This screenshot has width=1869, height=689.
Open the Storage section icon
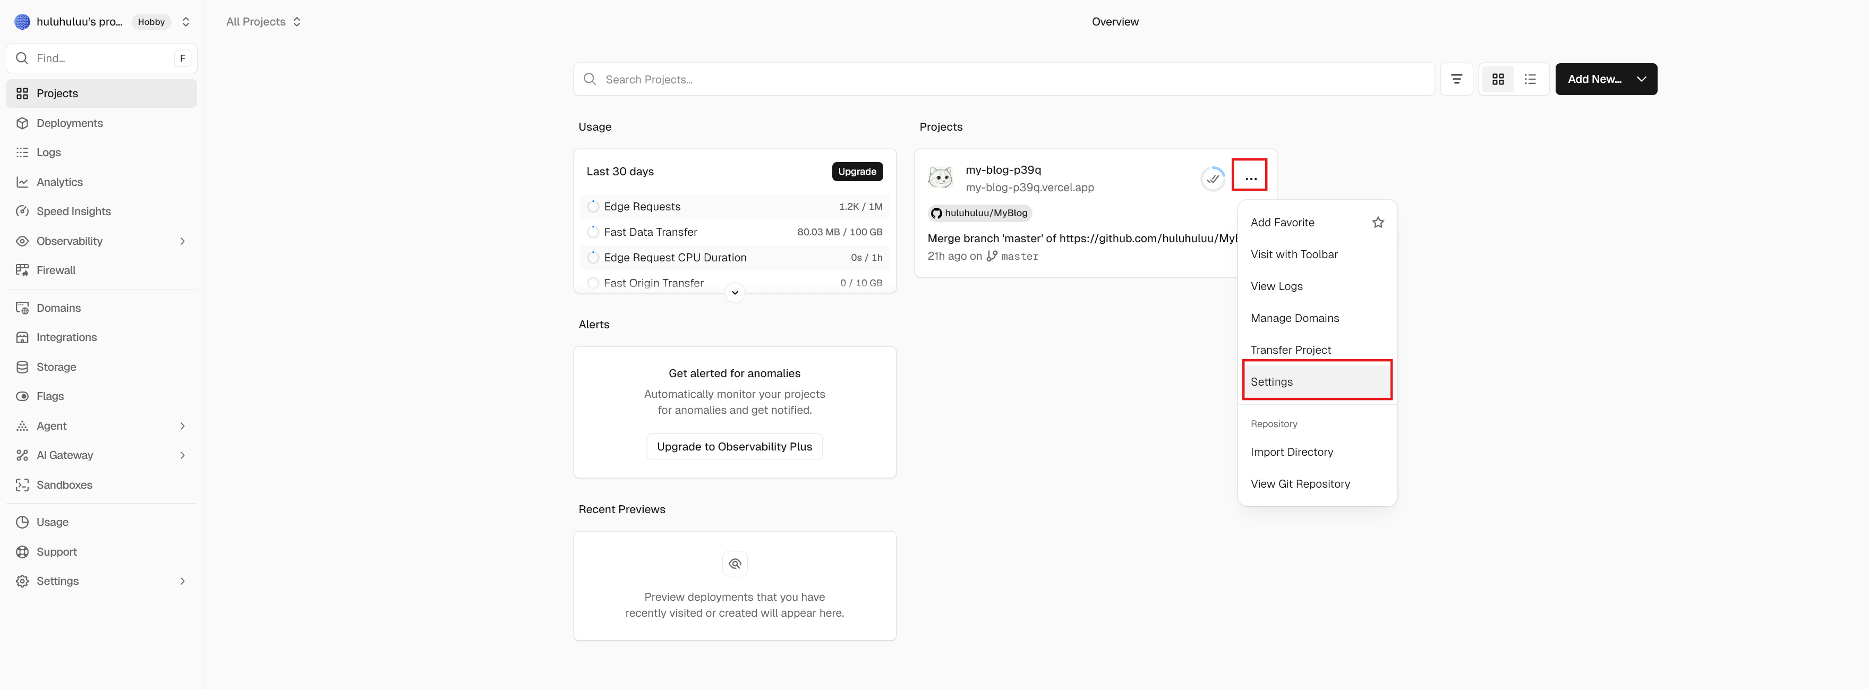tap(22, 367)
